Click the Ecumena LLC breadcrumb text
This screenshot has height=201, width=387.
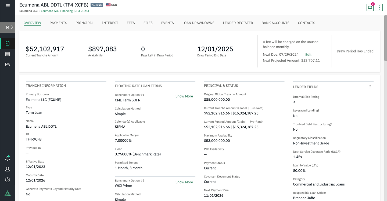pos(28,11)
